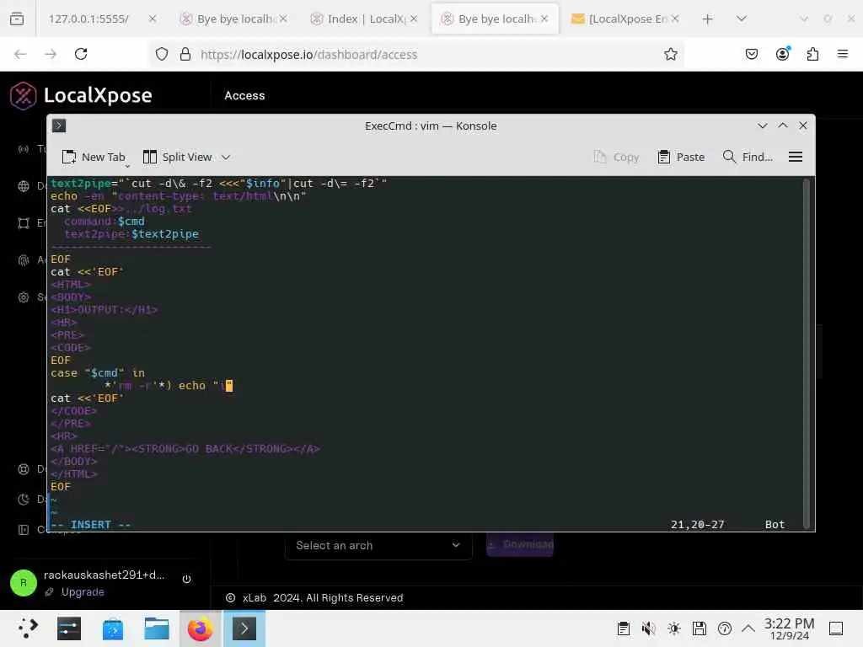Click the LocalXpose logo
The height and width of the screenshot is (647, 863).
click(x=81, y=95)
